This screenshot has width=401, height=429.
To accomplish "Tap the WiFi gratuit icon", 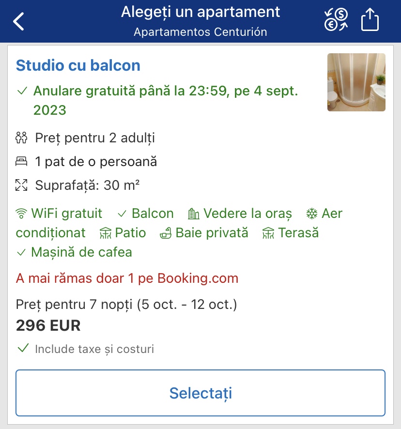I will tap(21, 214).
